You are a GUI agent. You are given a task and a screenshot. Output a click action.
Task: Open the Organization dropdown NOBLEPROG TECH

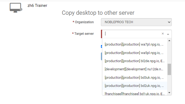click(136, 22)
